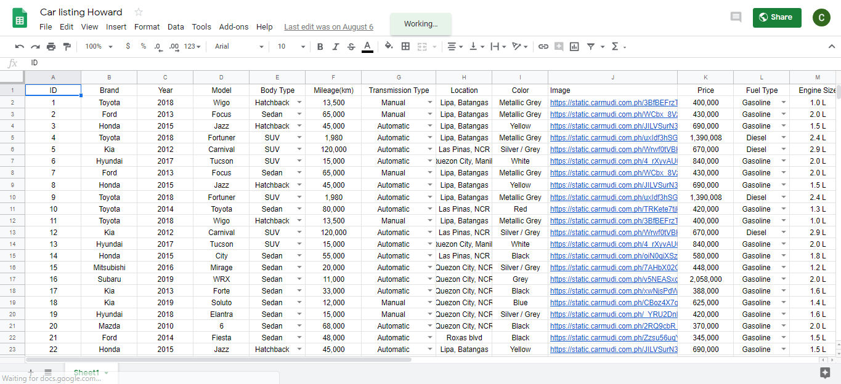Select the Paint format tool

click(67, 47)
